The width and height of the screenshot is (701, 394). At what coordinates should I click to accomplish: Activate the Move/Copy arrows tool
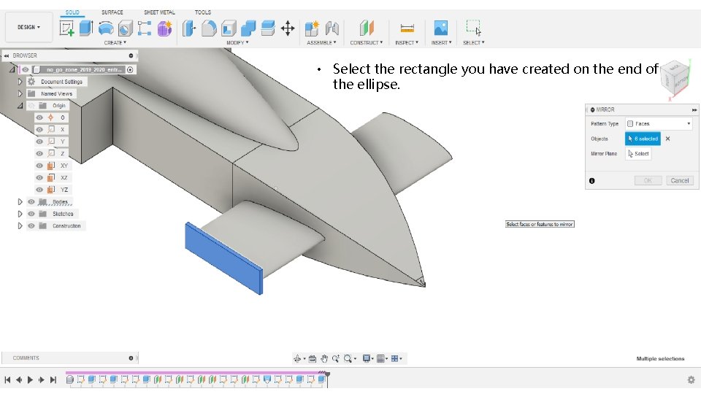click(x=288, y=28)
